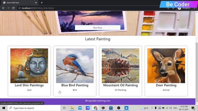Reload the page with the refresh icon

coord(13,8)
